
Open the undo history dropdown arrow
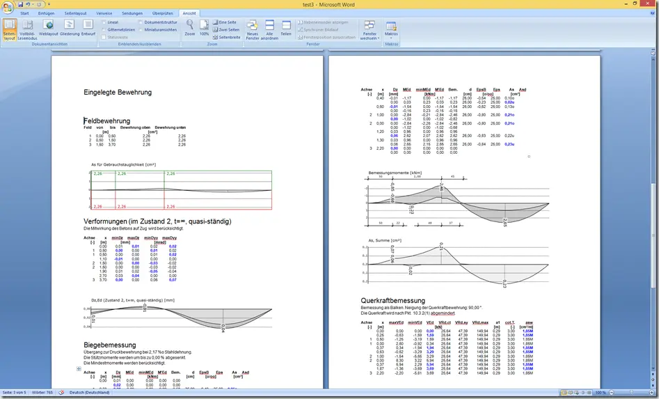pos(33,4)
